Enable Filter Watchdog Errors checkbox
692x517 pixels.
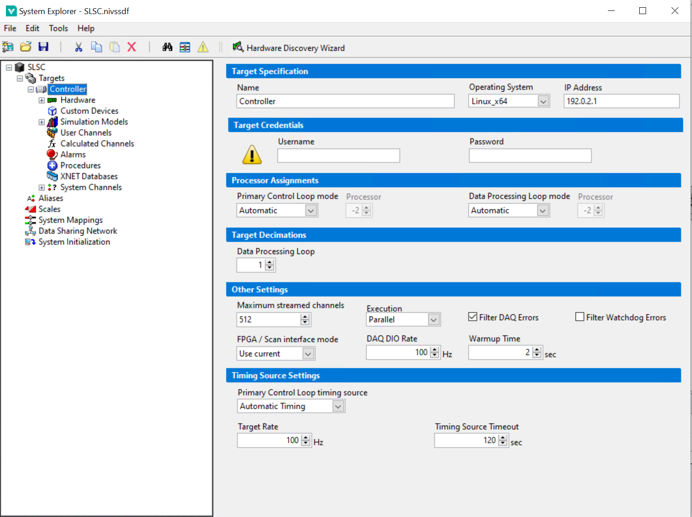pyautogui.click(x=580, y=317)
